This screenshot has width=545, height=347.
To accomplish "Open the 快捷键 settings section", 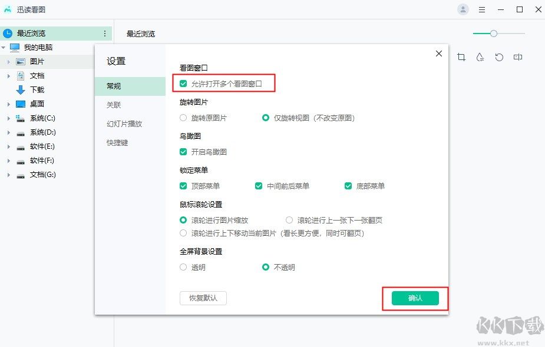I will pyautogui.click(x=117, y=142).
